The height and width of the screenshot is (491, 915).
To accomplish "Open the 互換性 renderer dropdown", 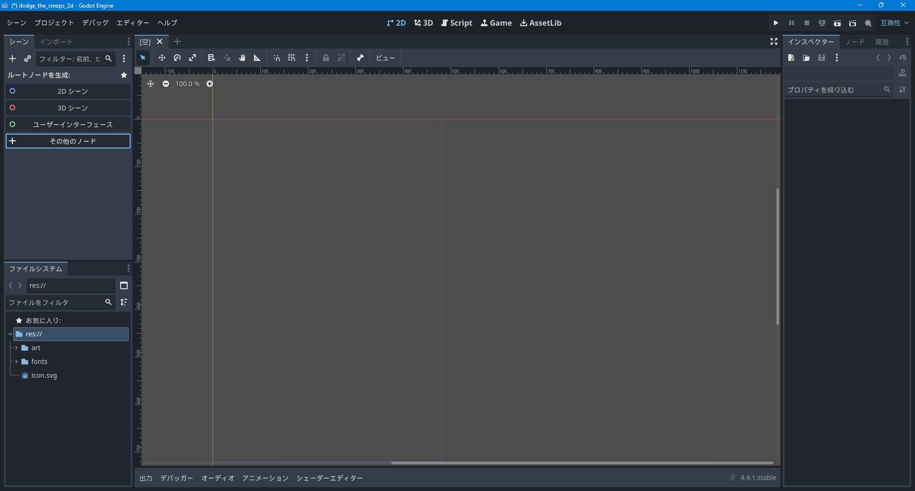I will (x=895, y=23).
